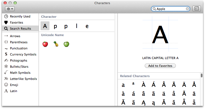The image size is (205, 109).
Task: Select the pineapple emoji
Action: click(x=56, y=44)
